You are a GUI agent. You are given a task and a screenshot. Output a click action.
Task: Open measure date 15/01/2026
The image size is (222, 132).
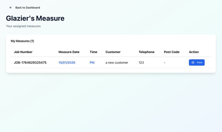(x=67, y=63)
